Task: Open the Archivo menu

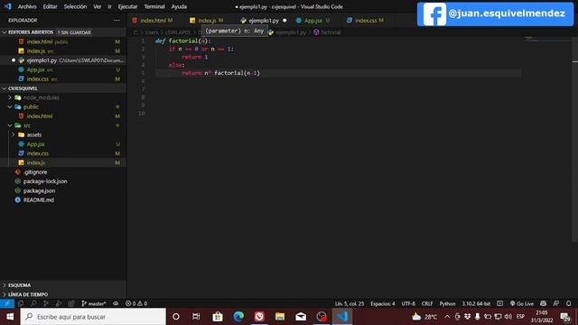Action: point(27,6)
